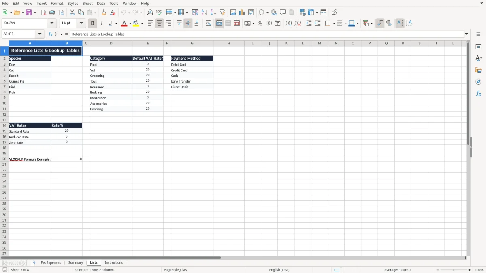The image size is (486, 273).
Task: Open the Sheet menu
Action: pos(87,3)
